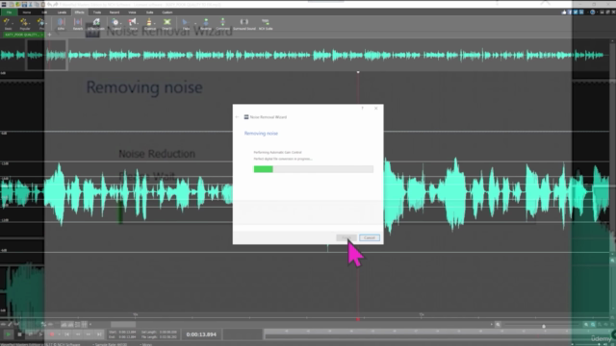616x346 pixels.
Task: Start recording with the red record button
Action: [52, 334]
